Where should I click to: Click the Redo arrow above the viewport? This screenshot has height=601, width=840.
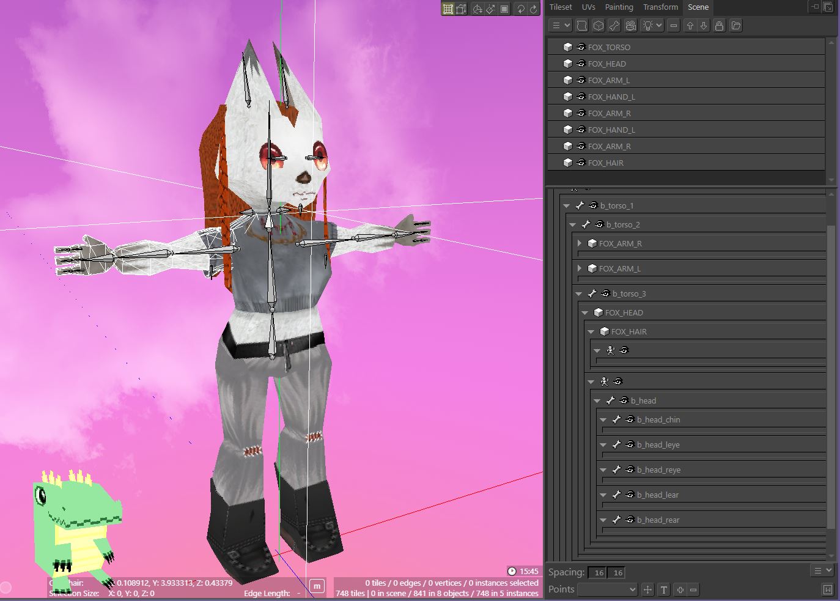click(x=532, y=9)
